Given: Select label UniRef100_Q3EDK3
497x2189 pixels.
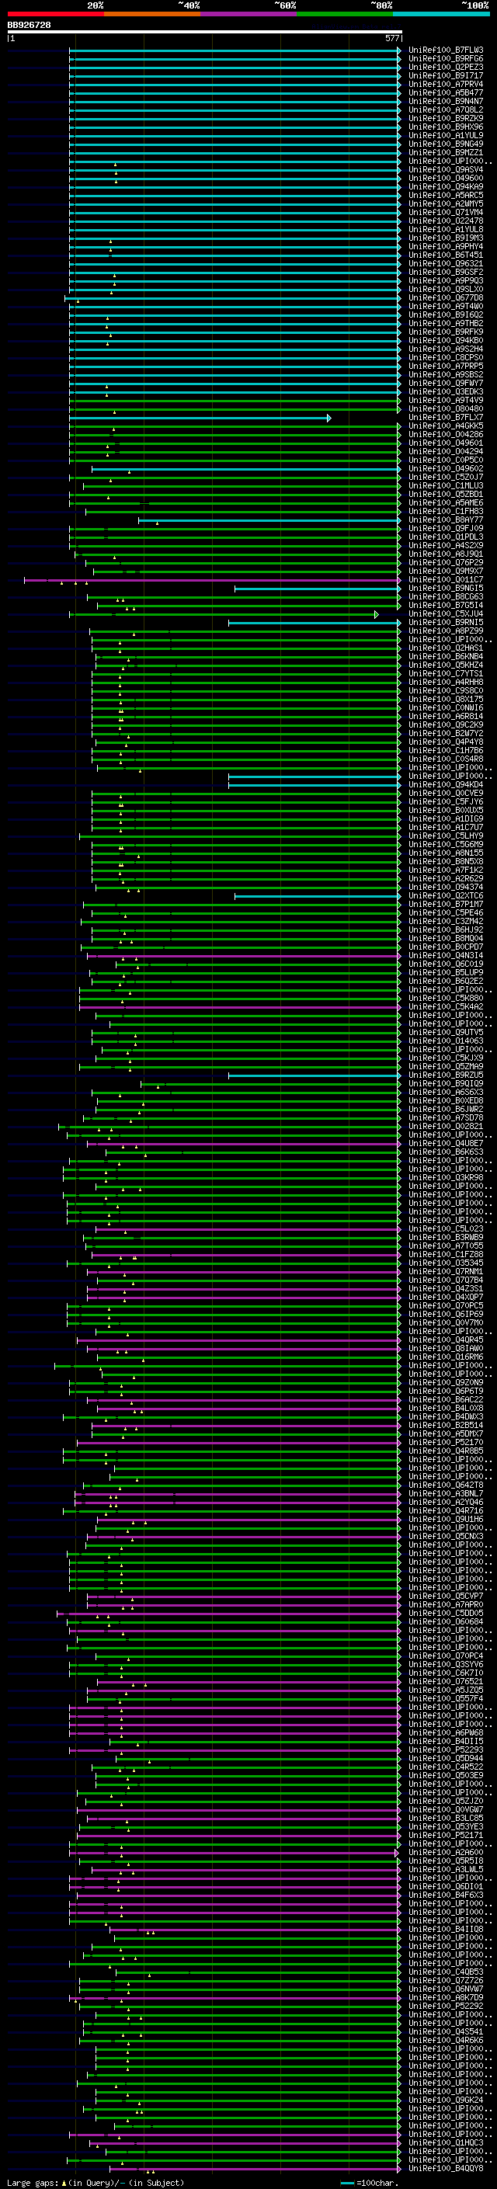Looking at the screenshot, I should 446,391.
